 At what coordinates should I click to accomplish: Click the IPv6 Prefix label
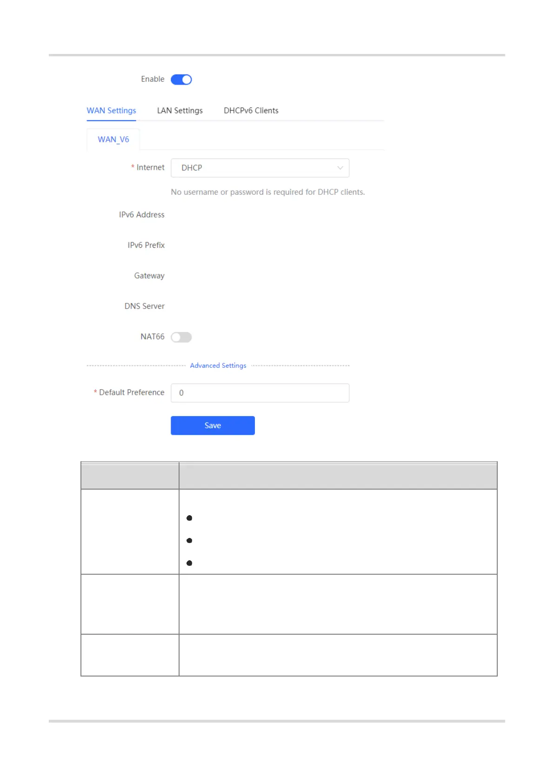[x=146, y=245]
